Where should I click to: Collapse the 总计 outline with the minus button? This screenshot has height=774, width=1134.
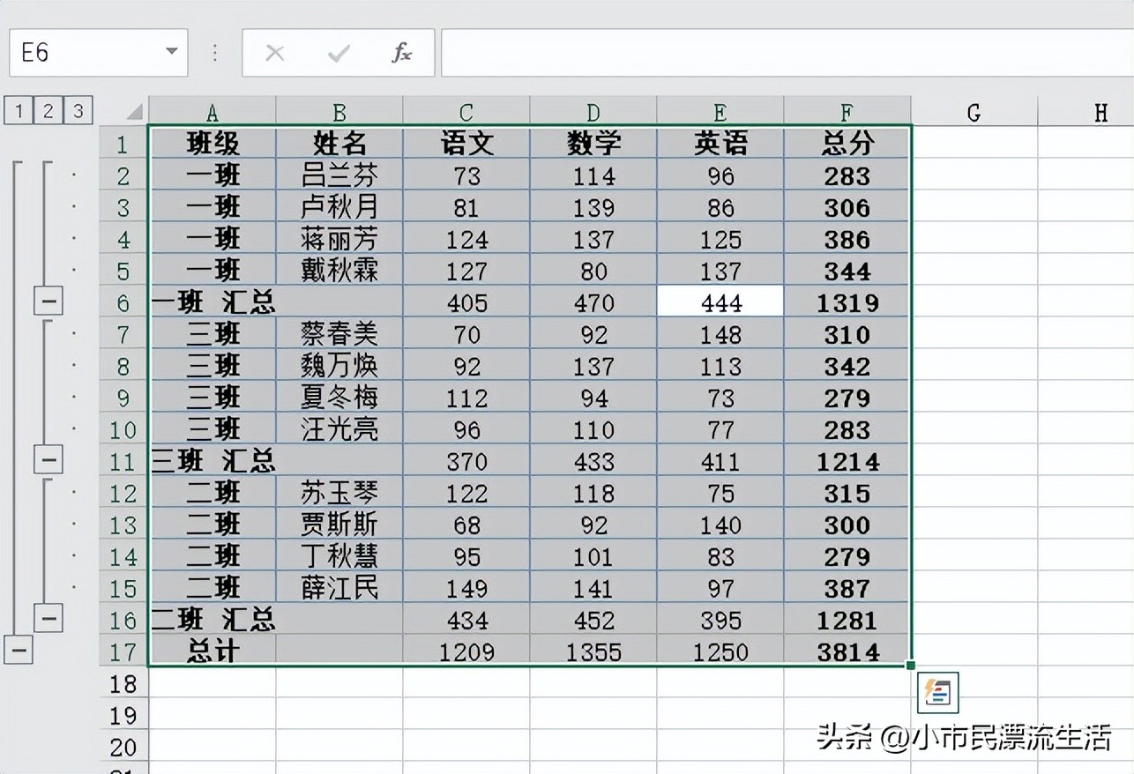coord(19,651)
